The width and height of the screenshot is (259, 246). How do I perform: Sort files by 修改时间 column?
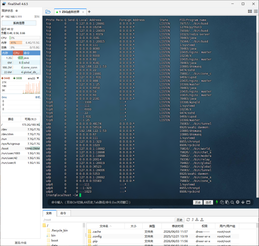[177, 226]
